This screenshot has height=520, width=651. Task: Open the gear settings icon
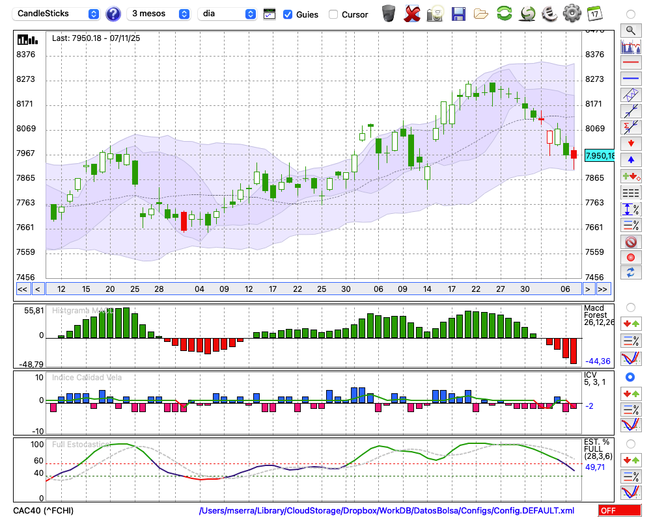coord(572,13)
